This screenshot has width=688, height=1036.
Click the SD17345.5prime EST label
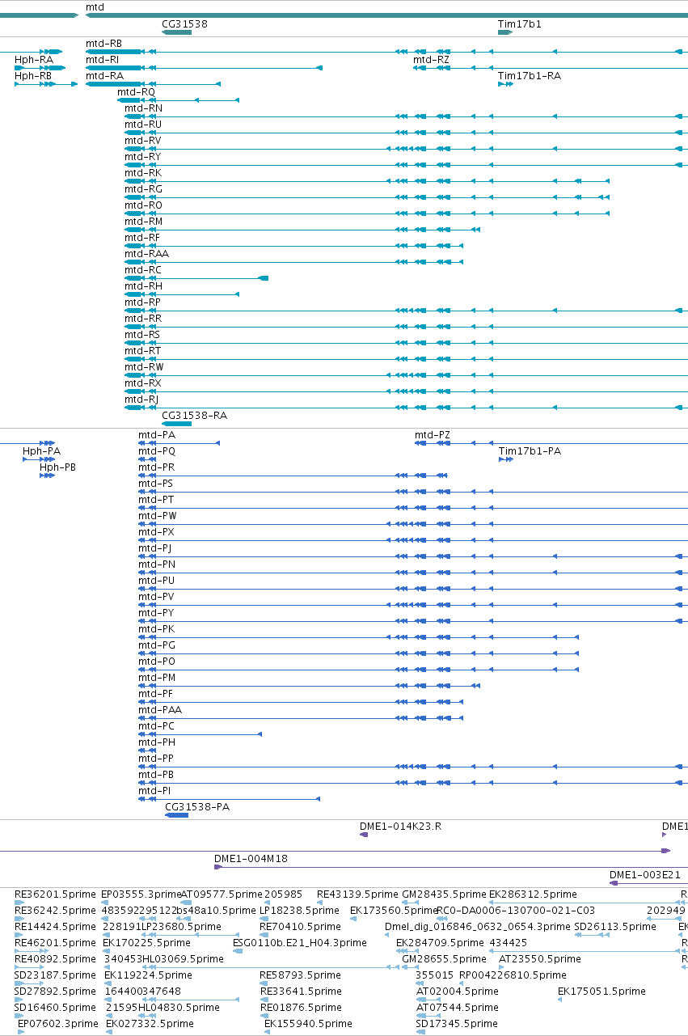coord(458,1024)
